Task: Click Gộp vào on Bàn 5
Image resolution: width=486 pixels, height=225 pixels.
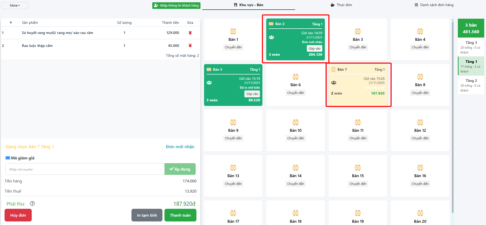Action: [x=252, y=94]
